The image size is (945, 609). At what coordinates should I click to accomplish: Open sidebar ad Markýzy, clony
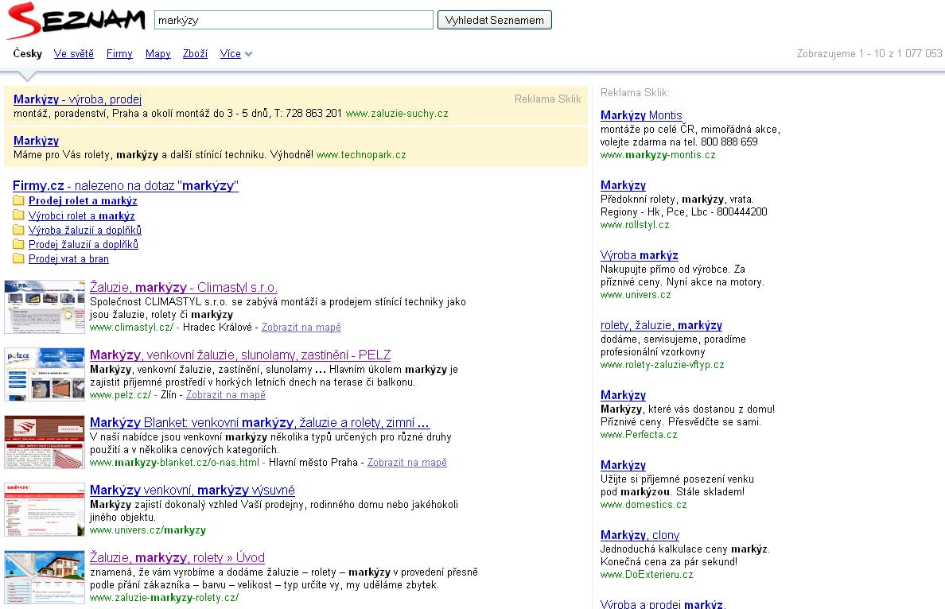640,535
